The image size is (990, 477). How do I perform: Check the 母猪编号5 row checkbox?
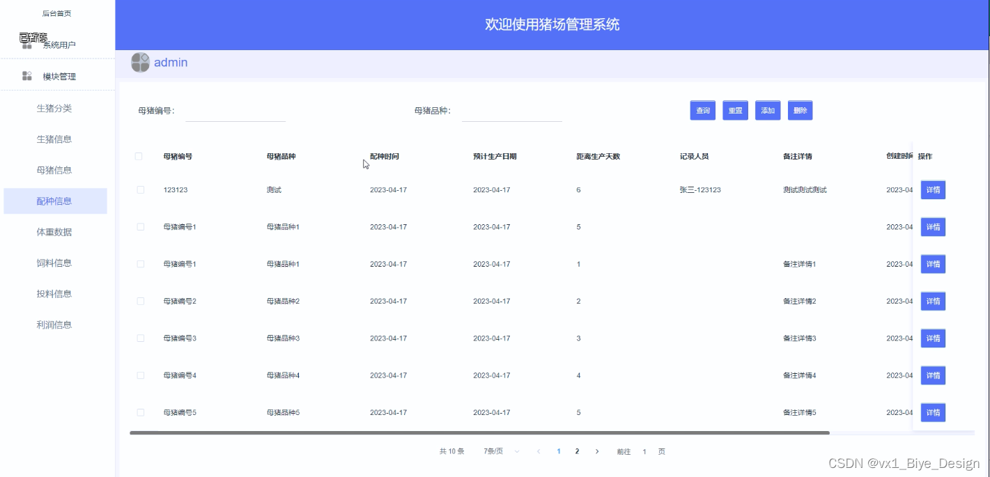[x=141, y=412]
